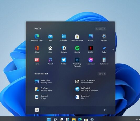Launch the Office app
The width and height of the screenshot is (140, 121).
click(x=37, y=49)
